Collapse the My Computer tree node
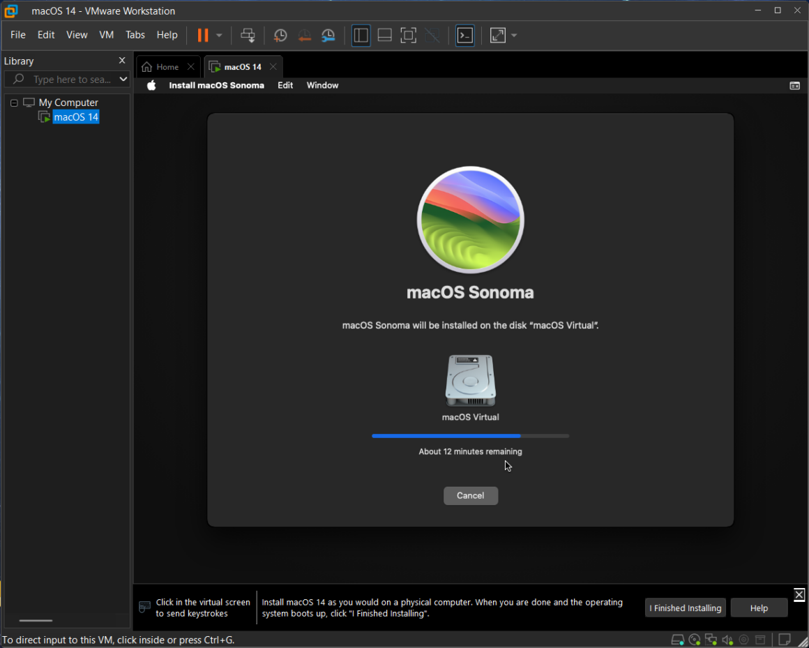The image size is (809, 648). coord(14,103)
